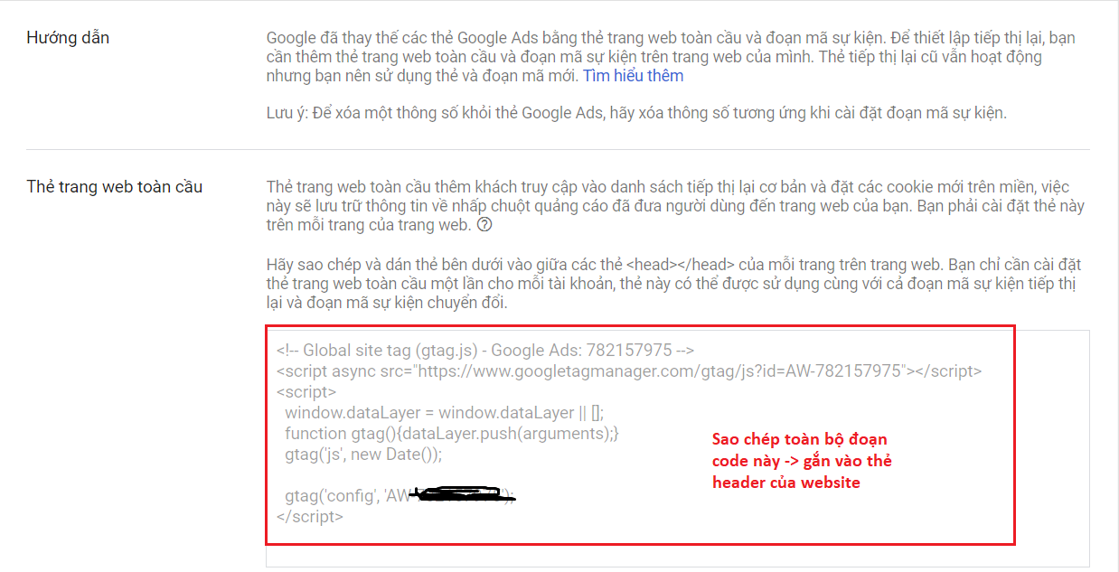Click the paragraph starting 'Hãy sao chép và dán'

pos(673,284)
